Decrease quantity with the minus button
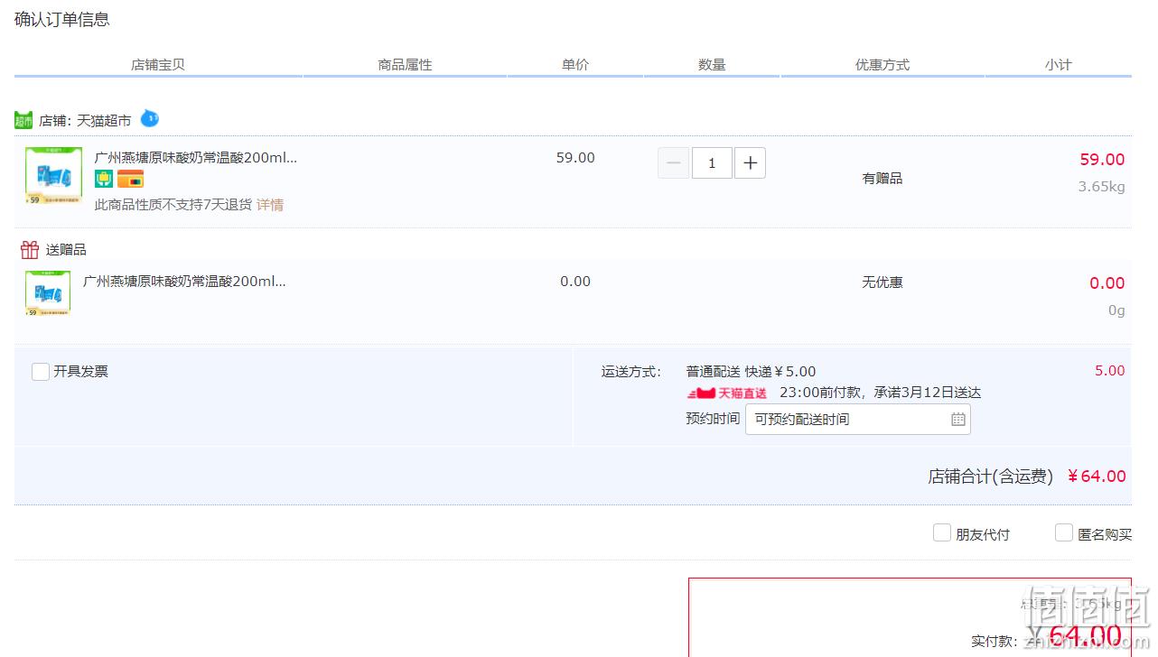 click(673, 163)
